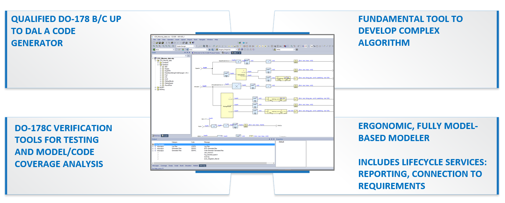The image size is (505, 203).
Task: Open the Layout menu
Action: click(183, 40)
